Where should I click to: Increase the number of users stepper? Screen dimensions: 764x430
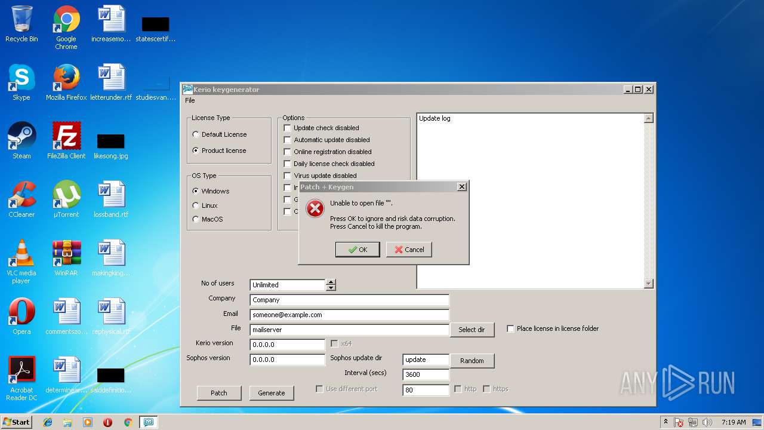331,282
